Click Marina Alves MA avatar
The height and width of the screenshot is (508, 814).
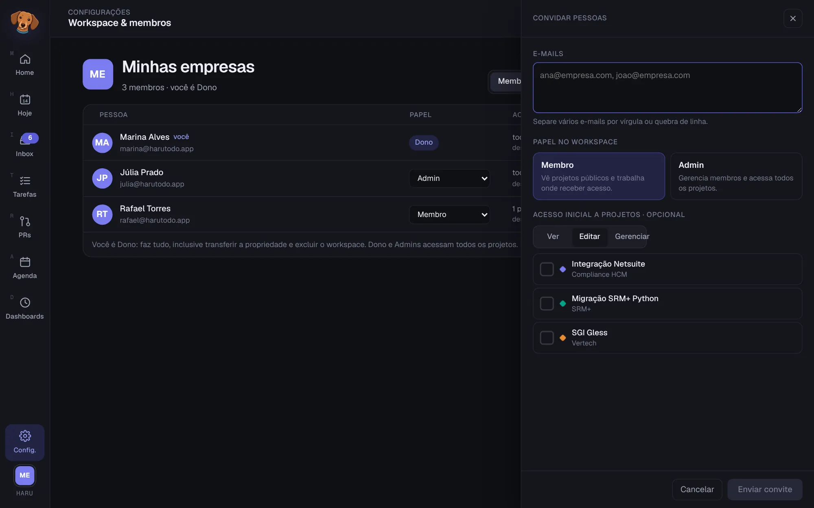point(102,143)
